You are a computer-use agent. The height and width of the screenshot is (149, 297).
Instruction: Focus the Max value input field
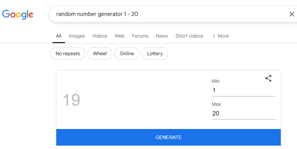(243, 113)
